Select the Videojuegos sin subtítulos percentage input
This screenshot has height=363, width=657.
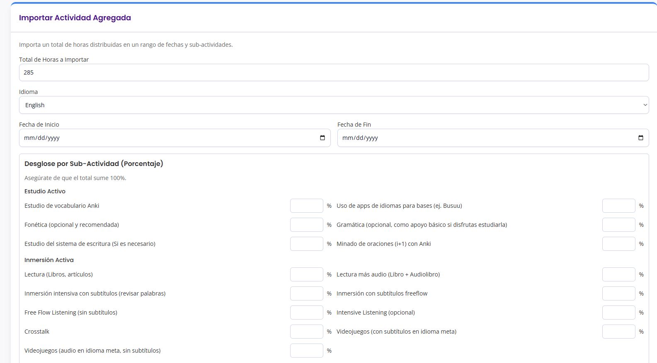(306, 351)
